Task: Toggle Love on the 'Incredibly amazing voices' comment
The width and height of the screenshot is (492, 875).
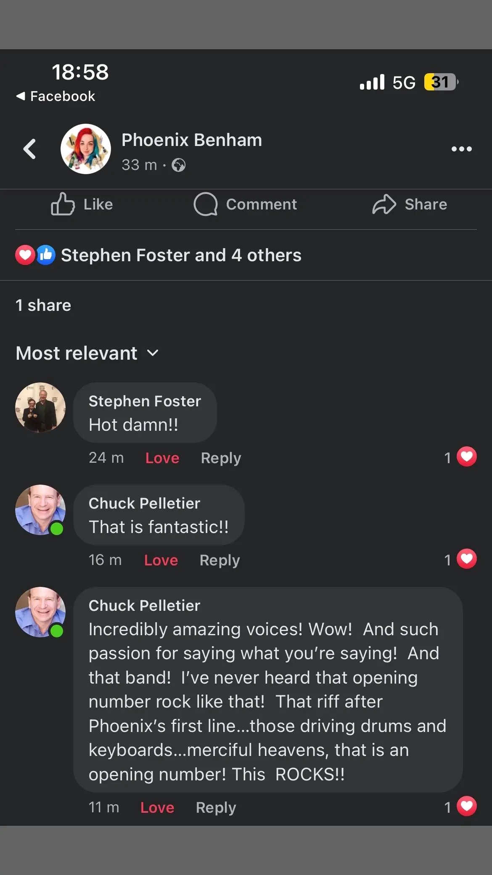Action: click(157, 807)
